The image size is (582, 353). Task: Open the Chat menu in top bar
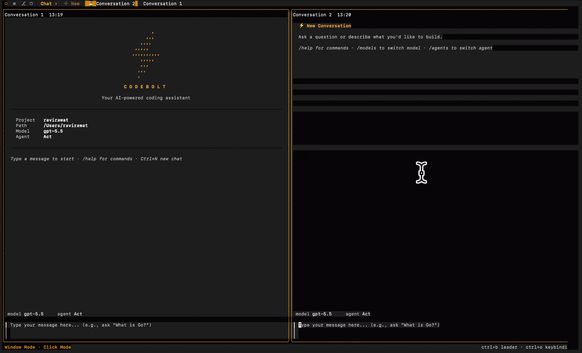(46, 4)
